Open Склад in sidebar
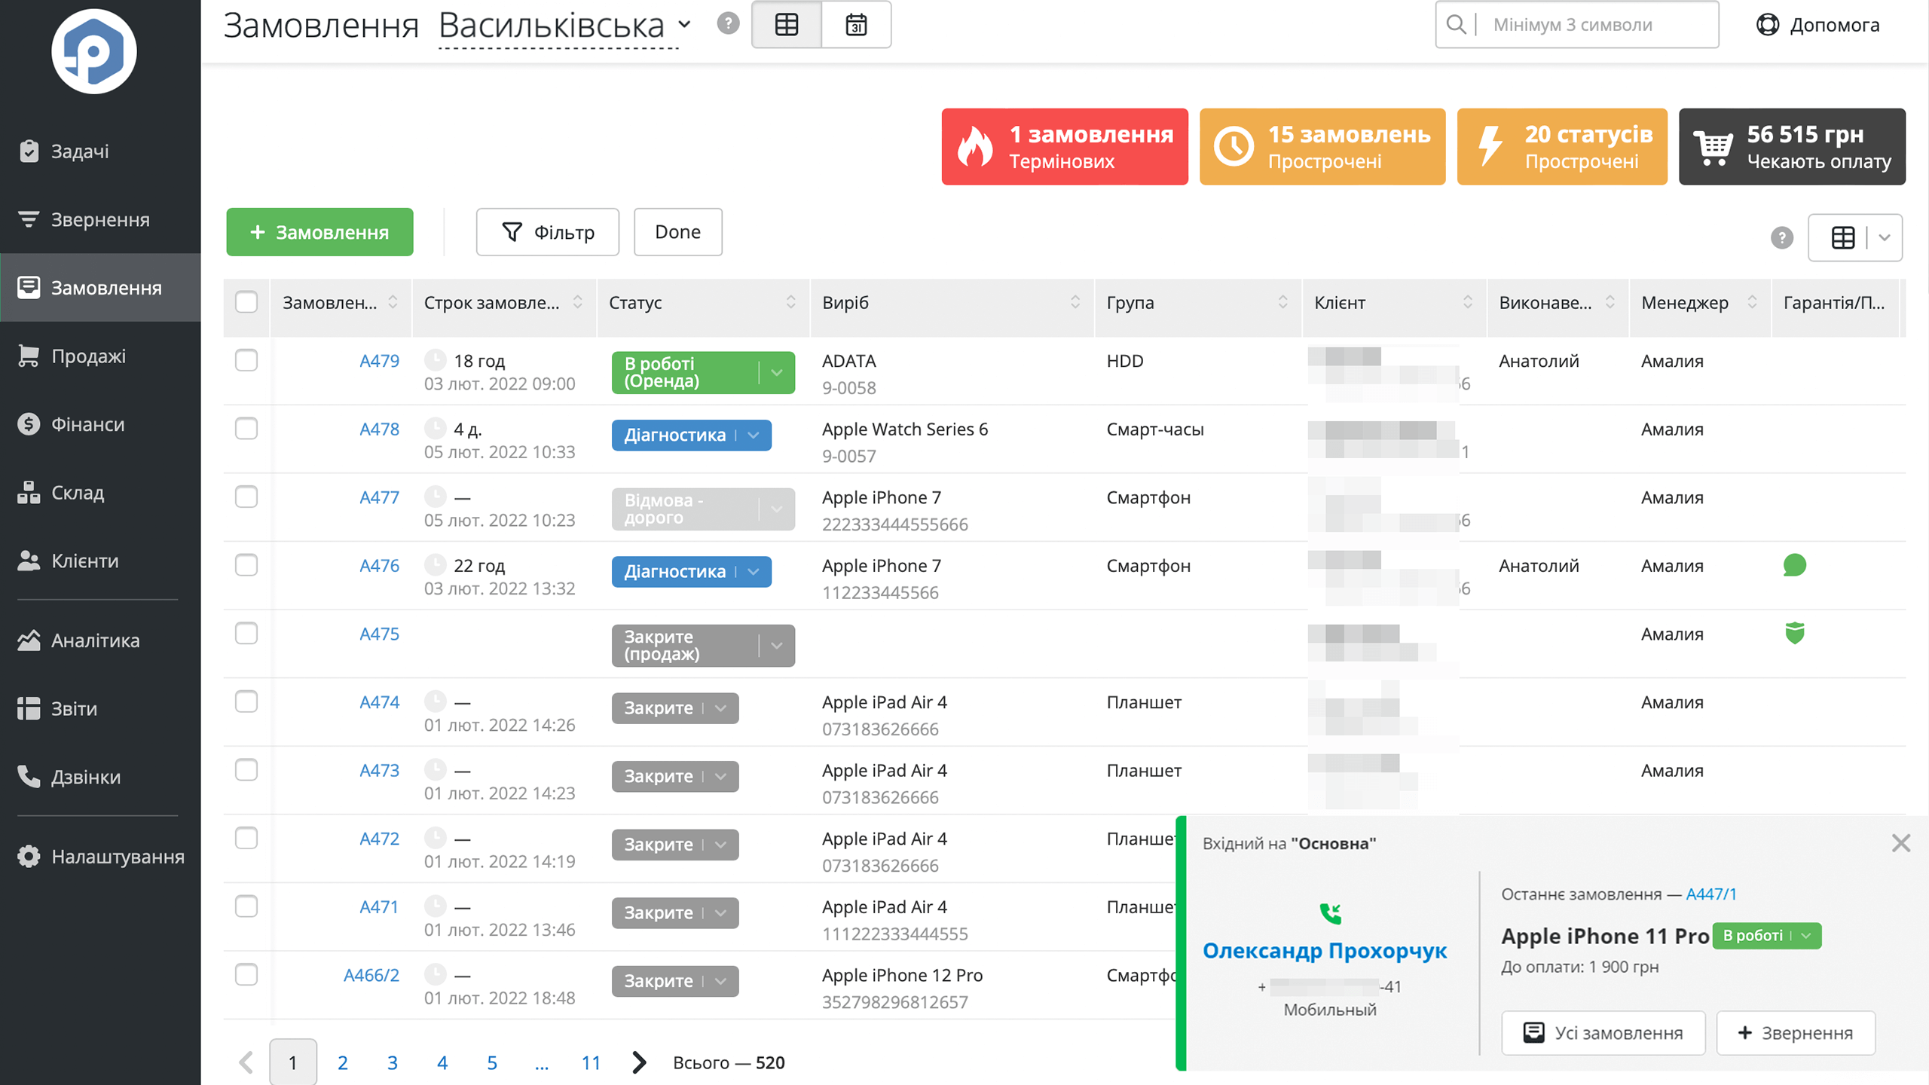 (100, 493)
